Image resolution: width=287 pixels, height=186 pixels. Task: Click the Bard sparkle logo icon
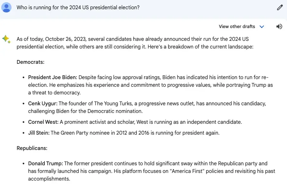click(x=6, y=39)
